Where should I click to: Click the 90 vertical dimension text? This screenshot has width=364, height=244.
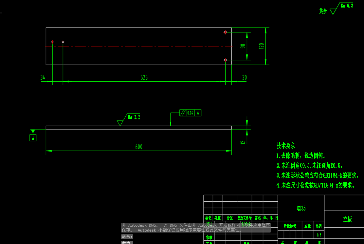243,46
